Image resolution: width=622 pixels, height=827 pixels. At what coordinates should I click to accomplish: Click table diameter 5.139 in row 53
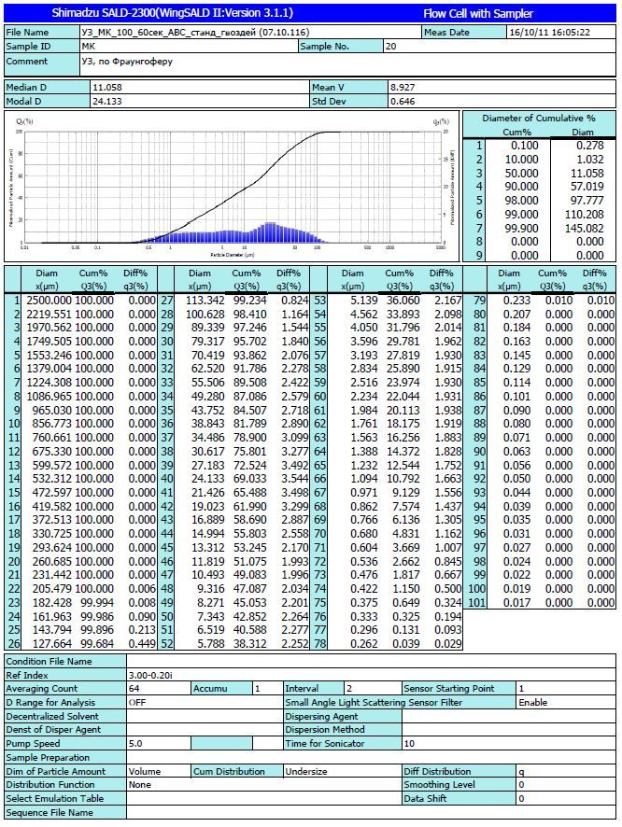(x=364, y=301)
